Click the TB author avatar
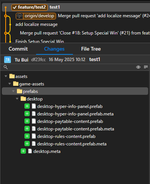Viewport: 150px width, 184px height. (8, 60)
